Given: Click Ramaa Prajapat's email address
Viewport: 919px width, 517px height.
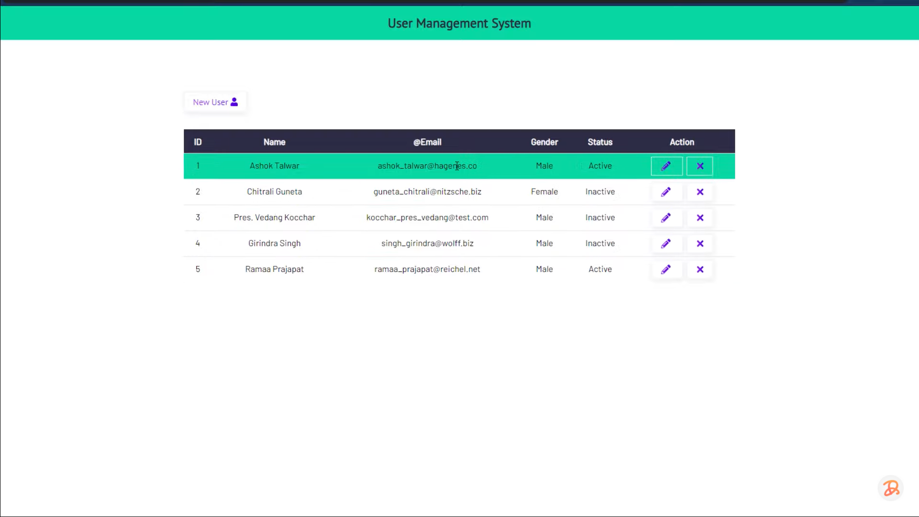Looking at the screenshot, I should tap(427, 269).
